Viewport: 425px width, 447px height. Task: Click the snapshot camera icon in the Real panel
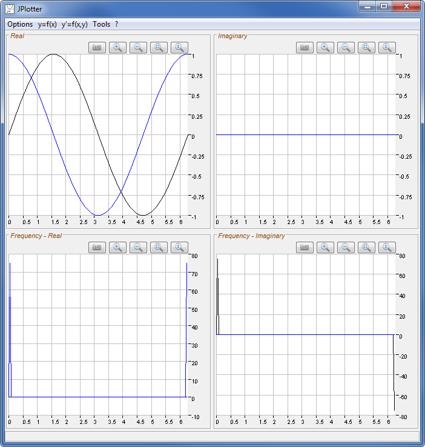click(97, 47)
